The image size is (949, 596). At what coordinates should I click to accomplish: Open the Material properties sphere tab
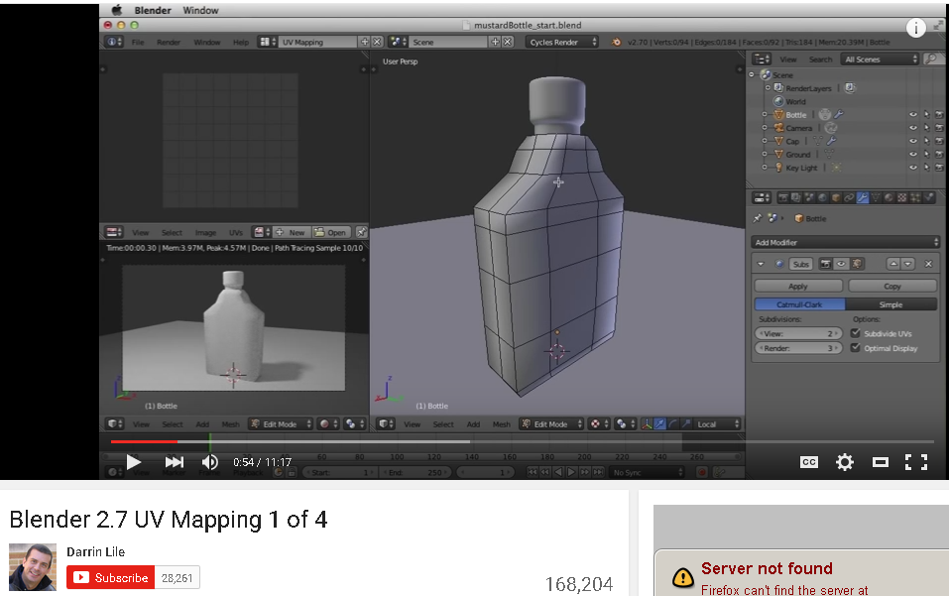click(x=889, y=198)
